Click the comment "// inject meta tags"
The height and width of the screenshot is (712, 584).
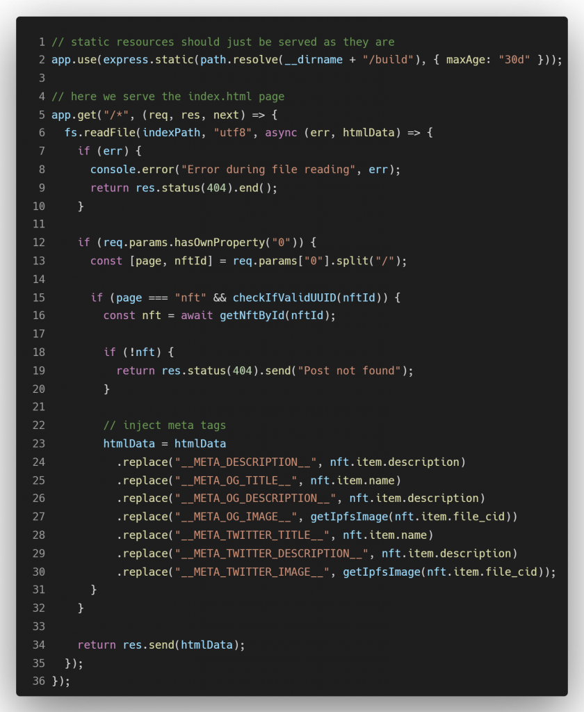(164, 426)
